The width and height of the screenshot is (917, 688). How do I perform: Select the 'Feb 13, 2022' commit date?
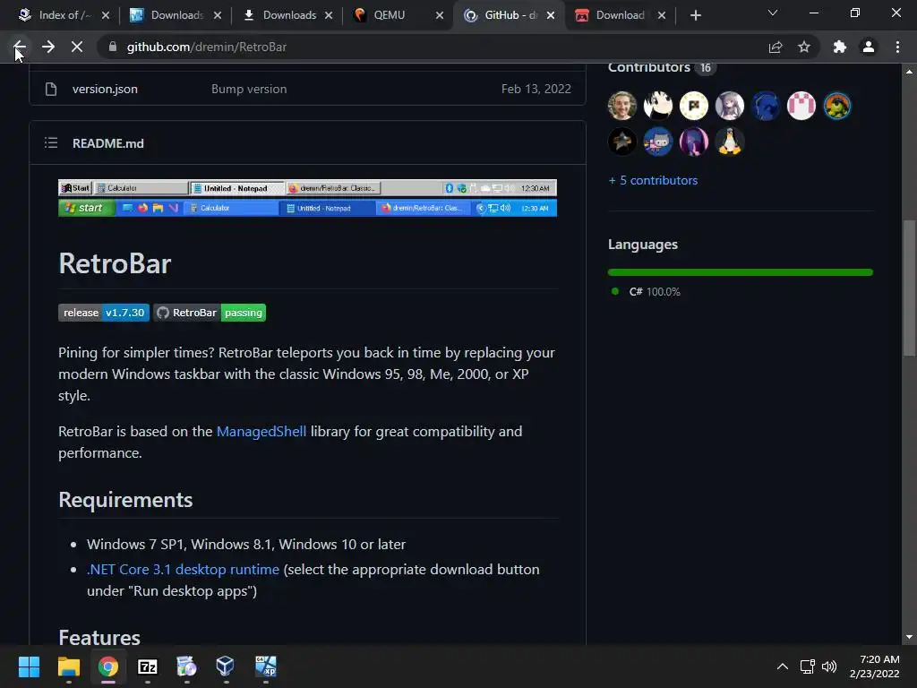click(536, 89)
